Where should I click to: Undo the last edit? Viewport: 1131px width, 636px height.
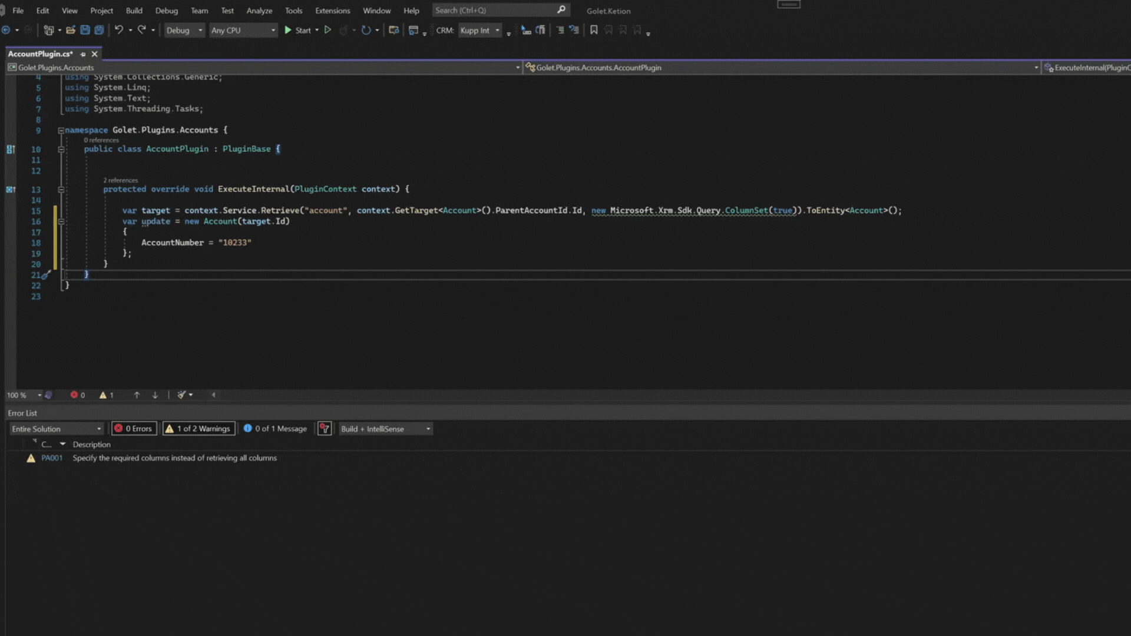pos(119,30)
